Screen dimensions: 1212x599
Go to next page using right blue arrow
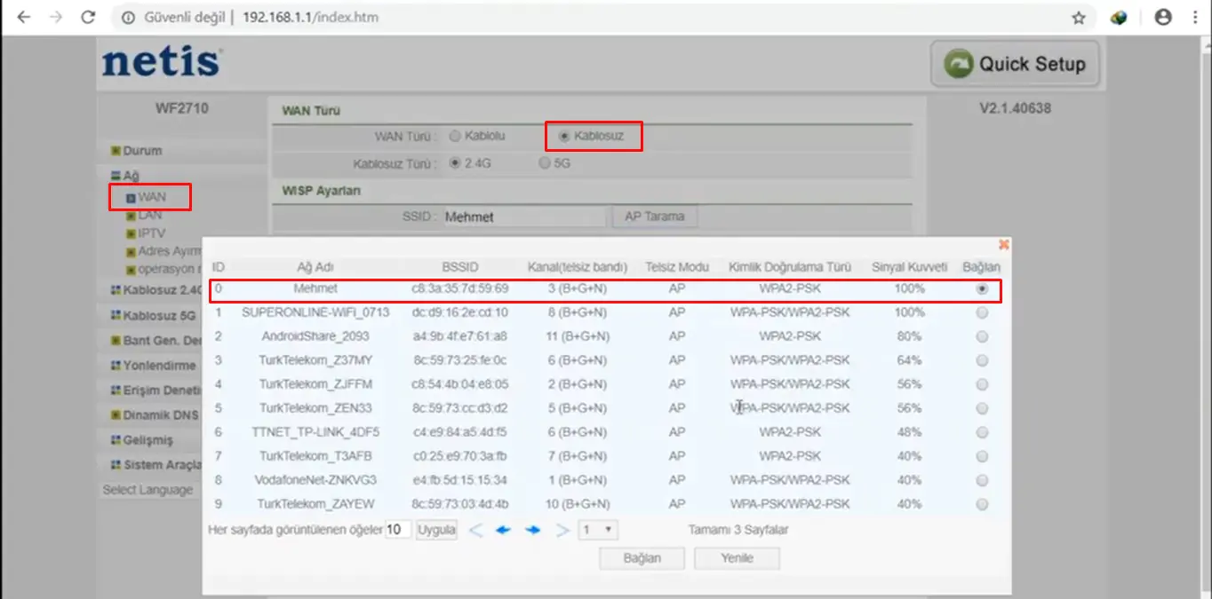point(532,531)
